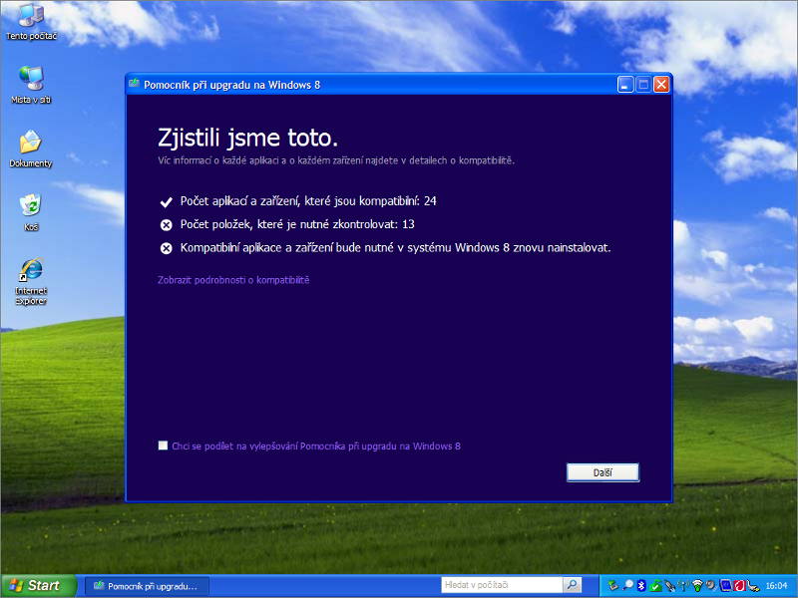Select the Koš recycle bin icon
The height and width of the screenshot is (598, 798).
[31, 212]
